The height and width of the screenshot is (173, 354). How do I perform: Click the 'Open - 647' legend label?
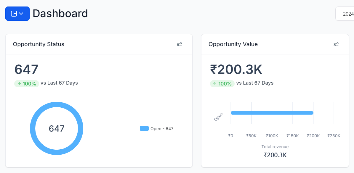[162, 129]
